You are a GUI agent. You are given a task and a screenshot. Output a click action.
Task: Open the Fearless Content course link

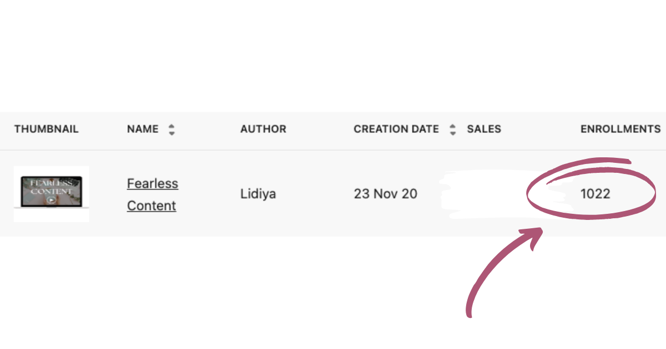pyautogui.click(x=152, y=194)
